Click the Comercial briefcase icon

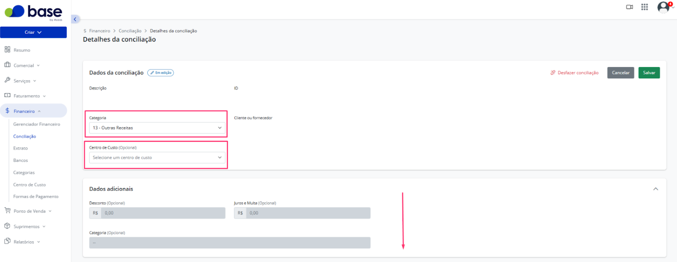click(7, 65)
